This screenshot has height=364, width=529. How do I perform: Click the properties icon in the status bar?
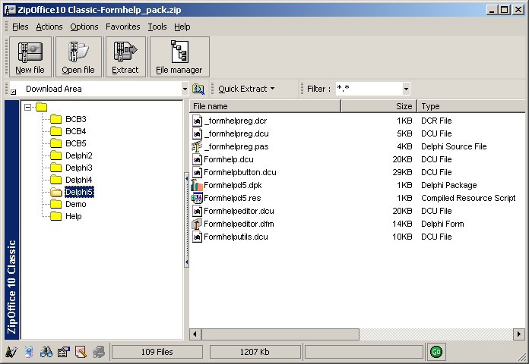tap(63, 352)
